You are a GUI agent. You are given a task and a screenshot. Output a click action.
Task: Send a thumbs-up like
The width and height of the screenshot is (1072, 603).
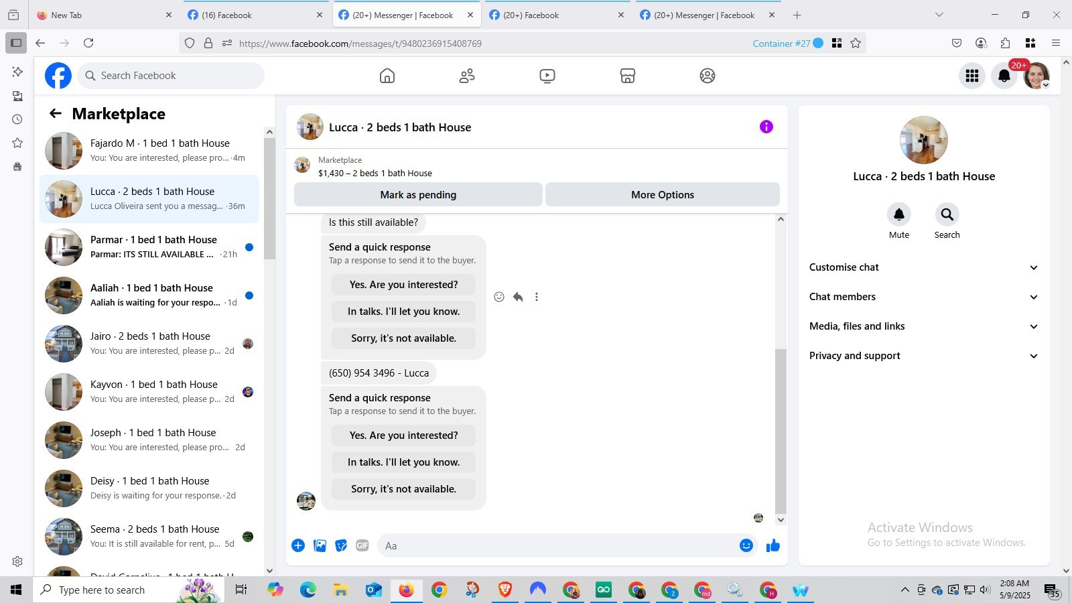[773, 545]
